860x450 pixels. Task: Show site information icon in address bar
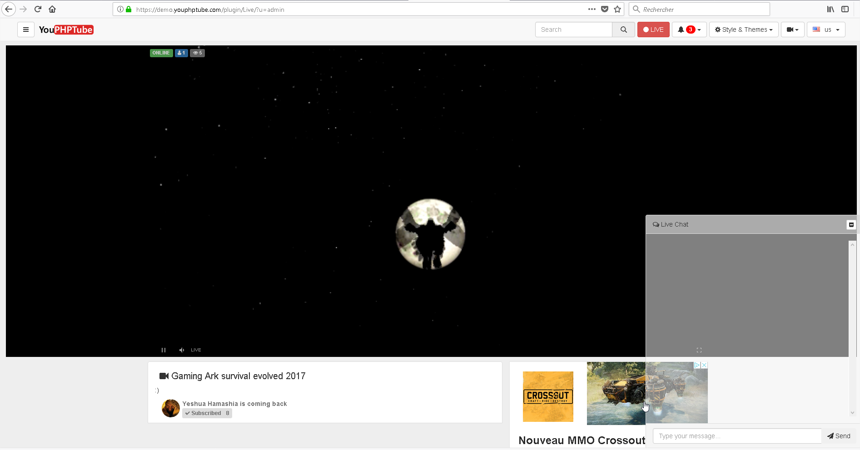[x=120, y=9]
